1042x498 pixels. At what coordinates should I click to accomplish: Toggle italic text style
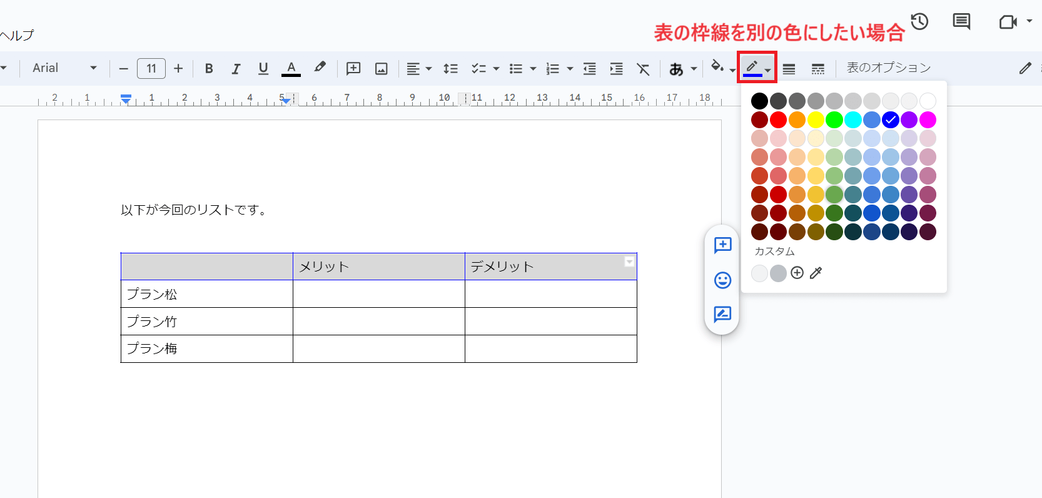pyautogui.click(x=236, y=68)
